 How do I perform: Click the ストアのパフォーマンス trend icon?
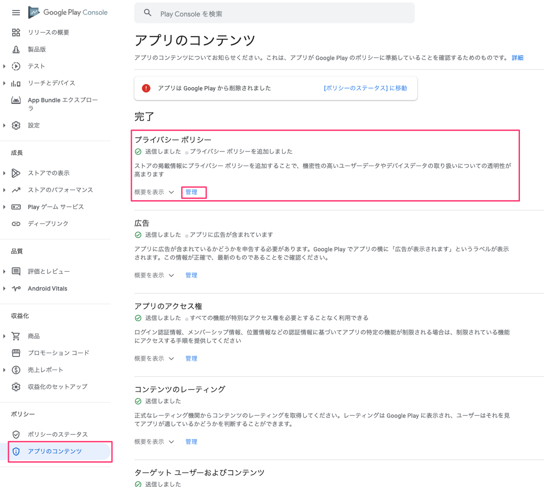[16, 190]
